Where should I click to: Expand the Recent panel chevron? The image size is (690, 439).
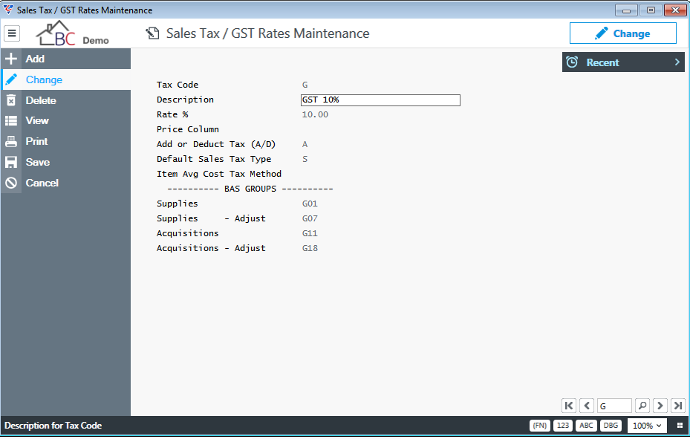coord(677,62)
